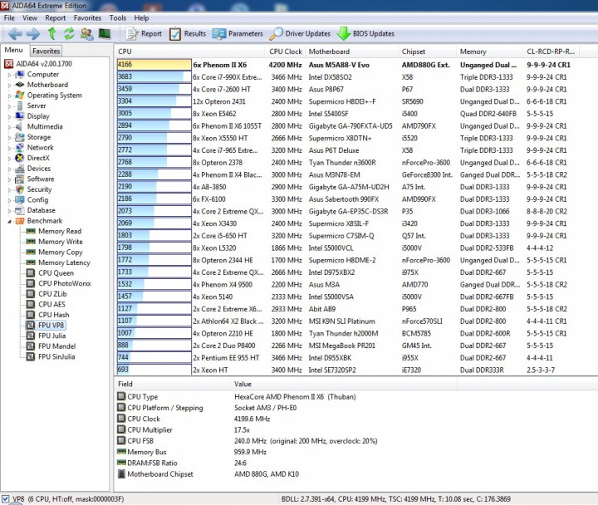Viewport: 598px width, 505px height.
Task: Select the FPU SinJulia benchmark
Action: click(56, 356)
